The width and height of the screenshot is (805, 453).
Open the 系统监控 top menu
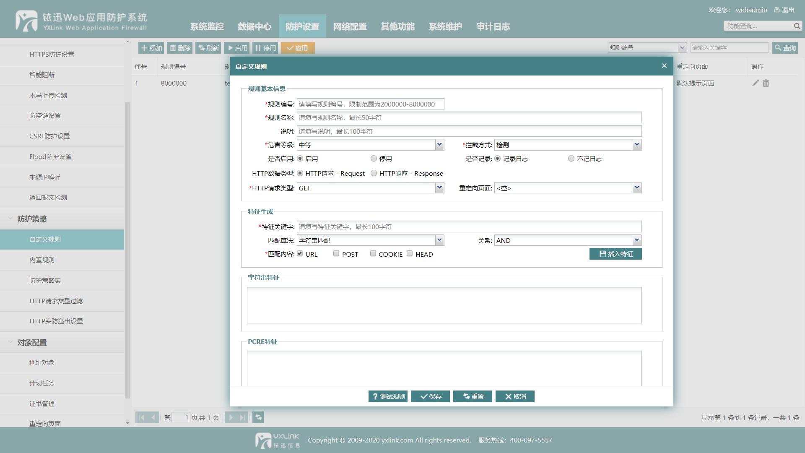point(207,26)
